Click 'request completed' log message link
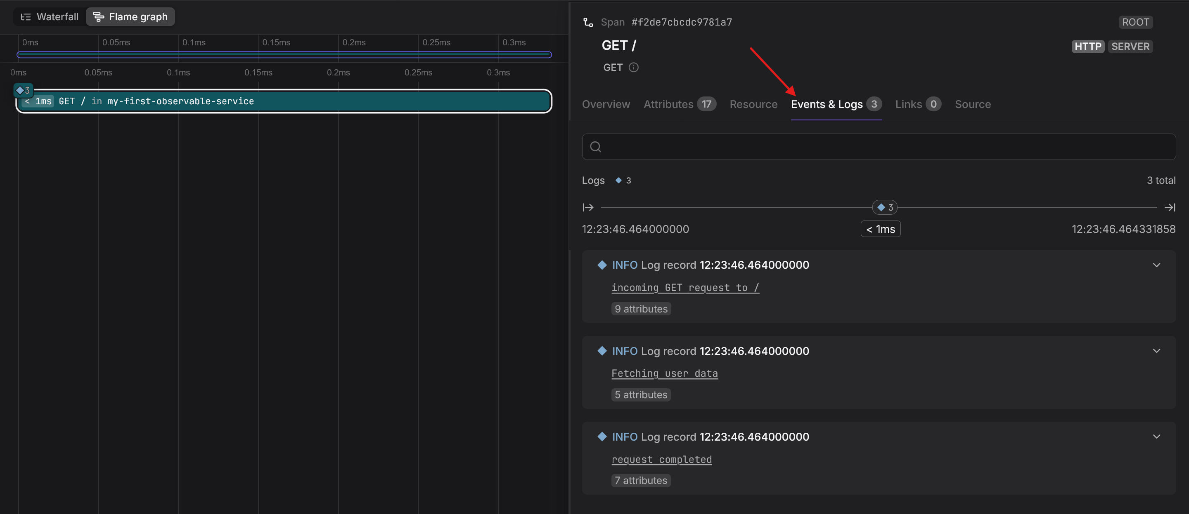Image resolution: width=1189 pixels, height=514 pixels. (x=661, y=460)
